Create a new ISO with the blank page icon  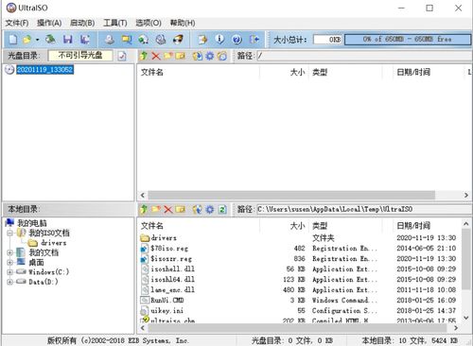click(13, 40)
